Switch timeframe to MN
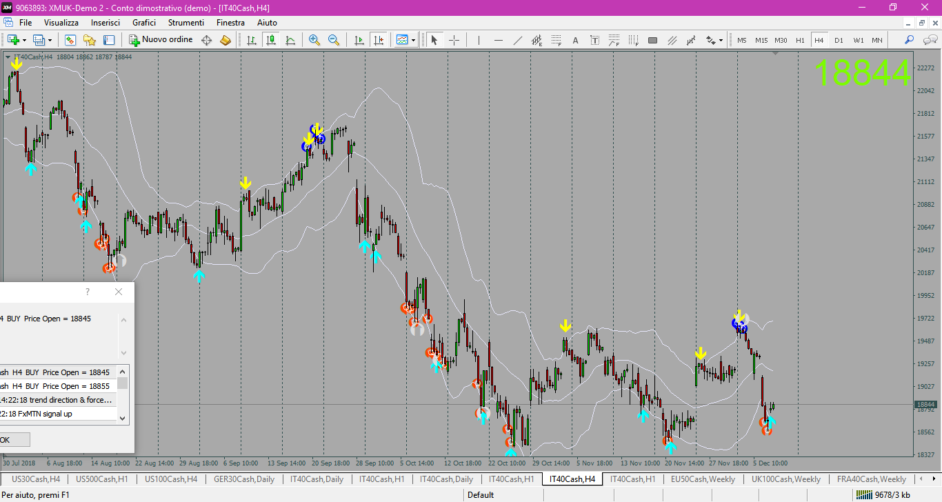Viewport: 942px width, 502px height. click(877, 40)
